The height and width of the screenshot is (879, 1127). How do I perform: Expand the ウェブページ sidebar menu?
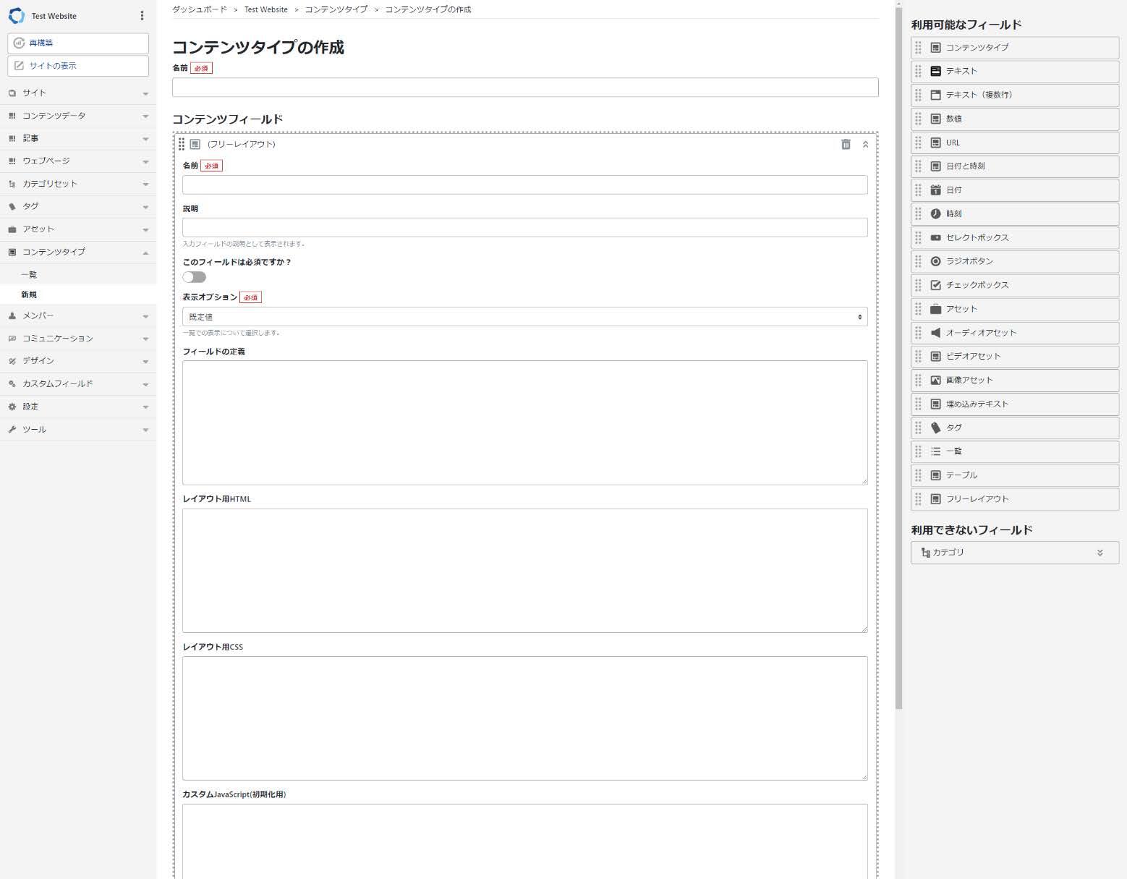coord(78,161)
